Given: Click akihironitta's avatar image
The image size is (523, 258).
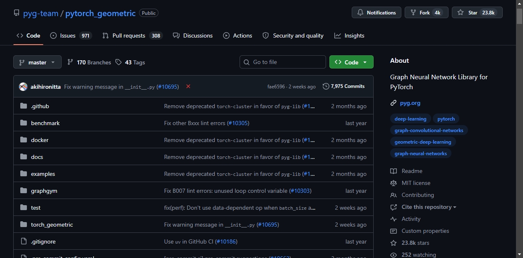Looking at the screenshot, I should pos(23,87).
